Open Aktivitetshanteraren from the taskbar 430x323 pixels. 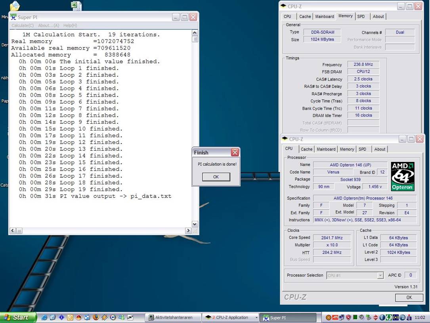click(173, 317)
